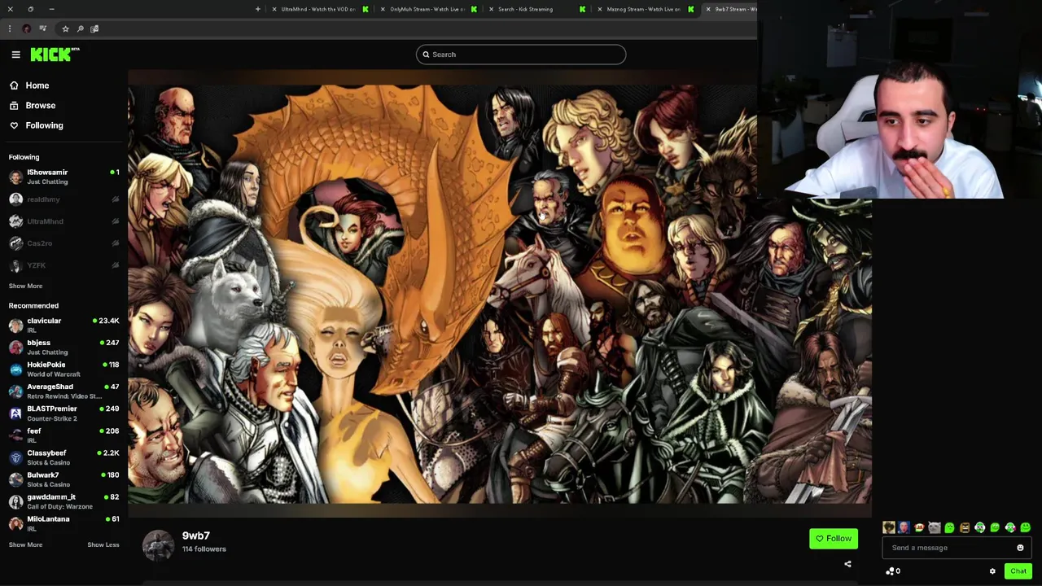Click the 9wb7 stream artwork
Screen dimensions: 1042x586
pyautogui.click(x=499, y=293)
